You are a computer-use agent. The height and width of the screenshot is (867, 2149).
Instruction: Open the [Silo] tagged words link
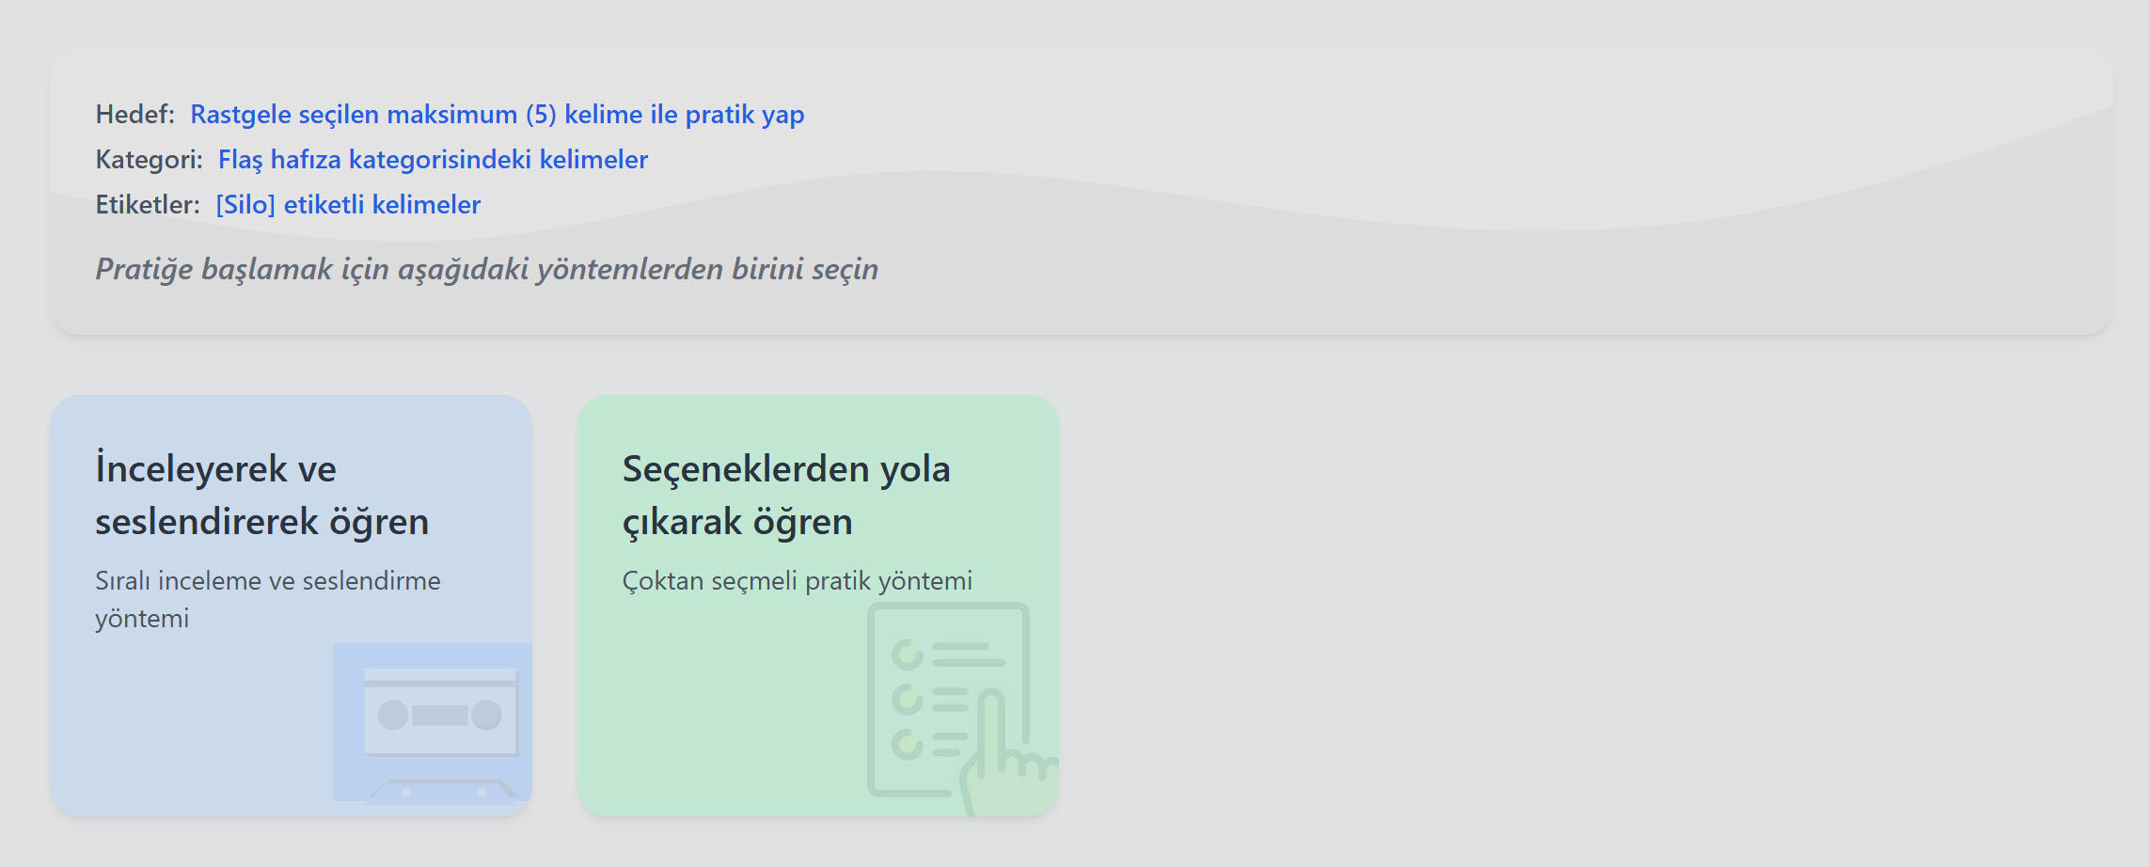click(348, 205)
